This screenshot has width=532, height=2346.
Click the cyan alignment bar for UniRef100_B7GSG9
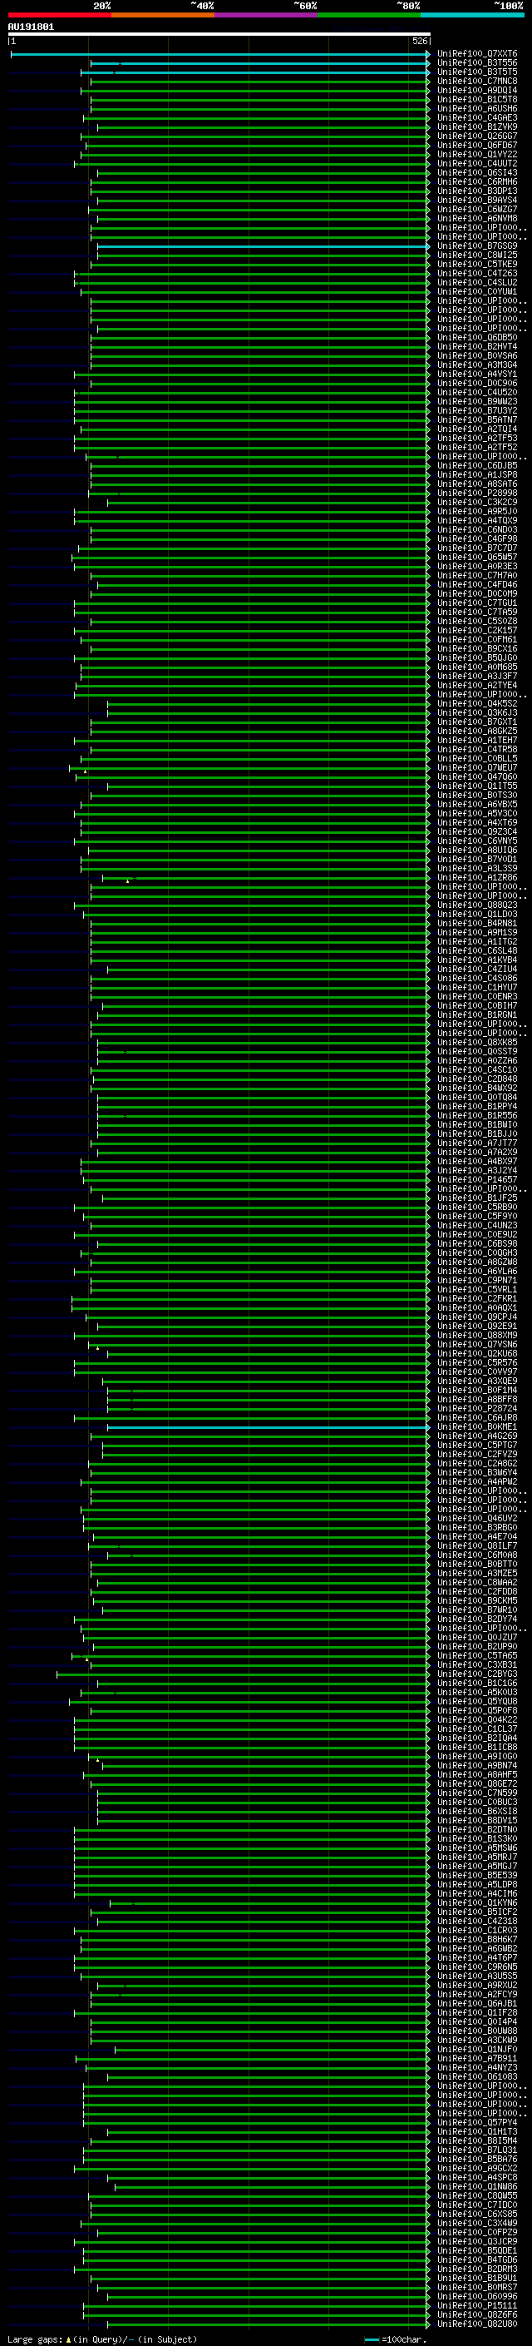[263, 246]
